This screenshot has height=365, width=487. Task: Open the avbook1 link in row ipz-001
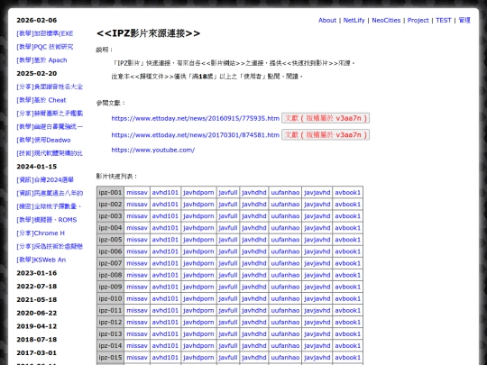click(347, 193)
